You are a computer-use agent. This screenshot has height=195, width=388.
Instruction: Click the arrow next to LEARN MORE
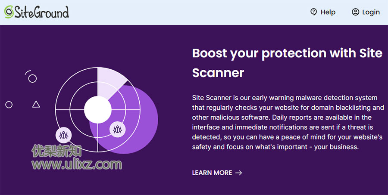pos(238,173)
